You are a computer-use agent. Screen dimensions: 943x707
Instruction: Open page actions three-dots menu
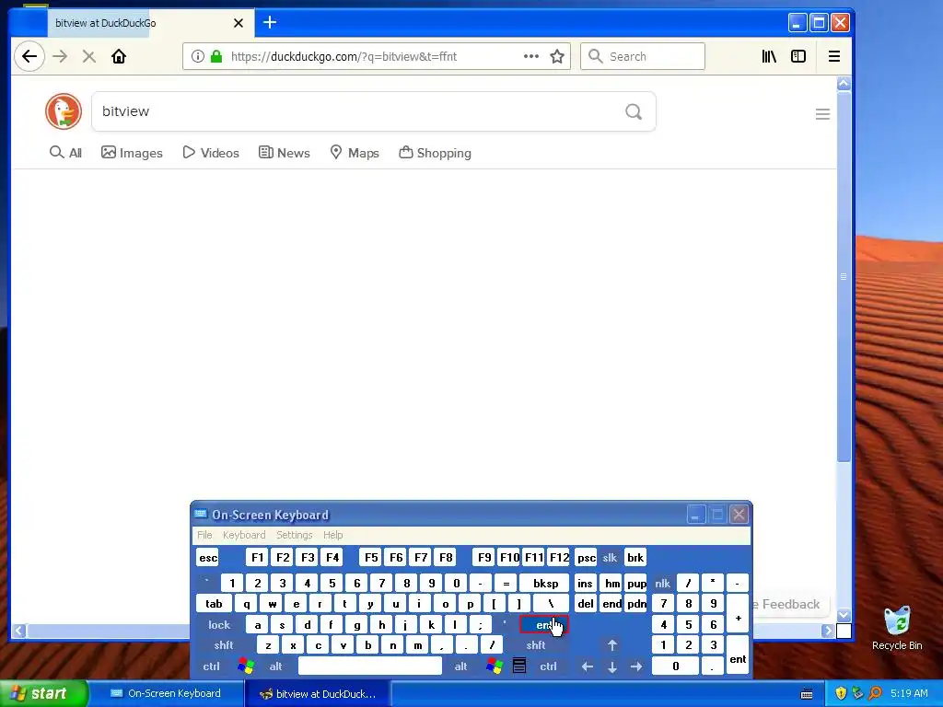pyautogui.click(x=531, y=56)
